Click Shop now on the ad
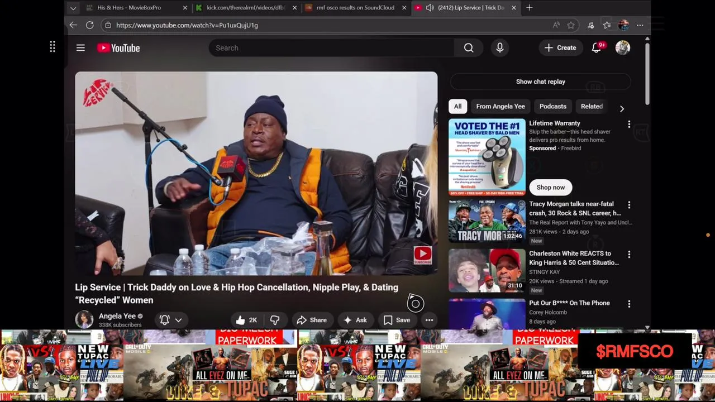This screenshot has width=715, height=402. (551, 187)
